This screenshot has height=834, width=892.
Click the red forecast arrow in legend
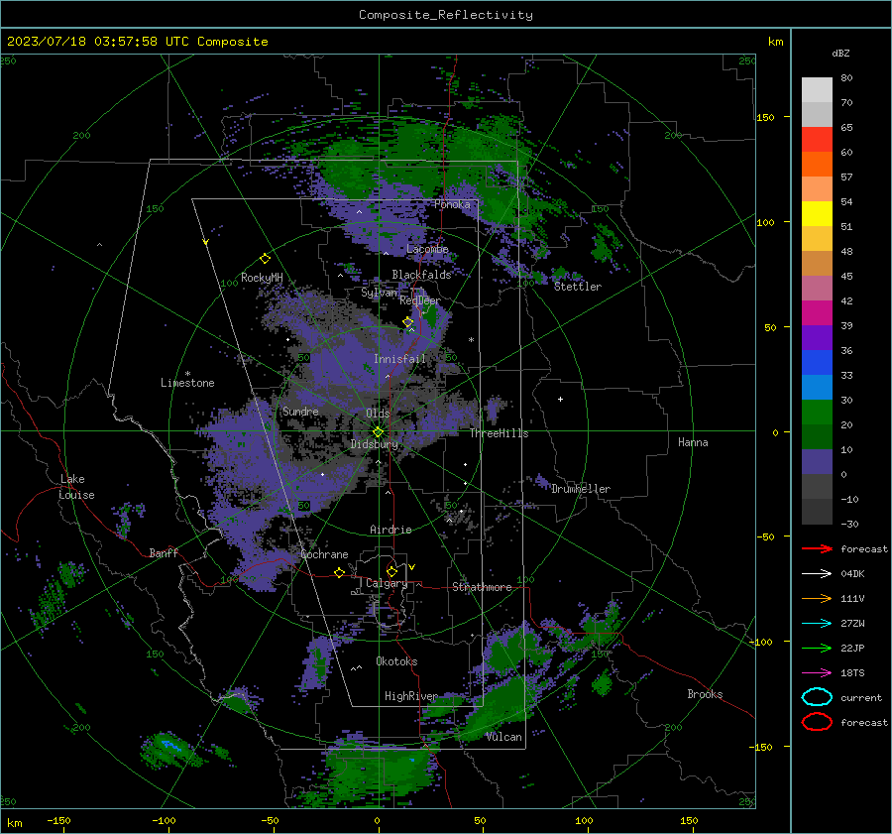(817, 548)
